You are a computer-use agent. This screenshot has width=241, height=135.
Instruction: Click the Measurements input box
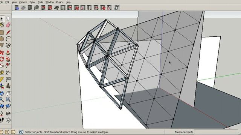[x=216, y=132]
